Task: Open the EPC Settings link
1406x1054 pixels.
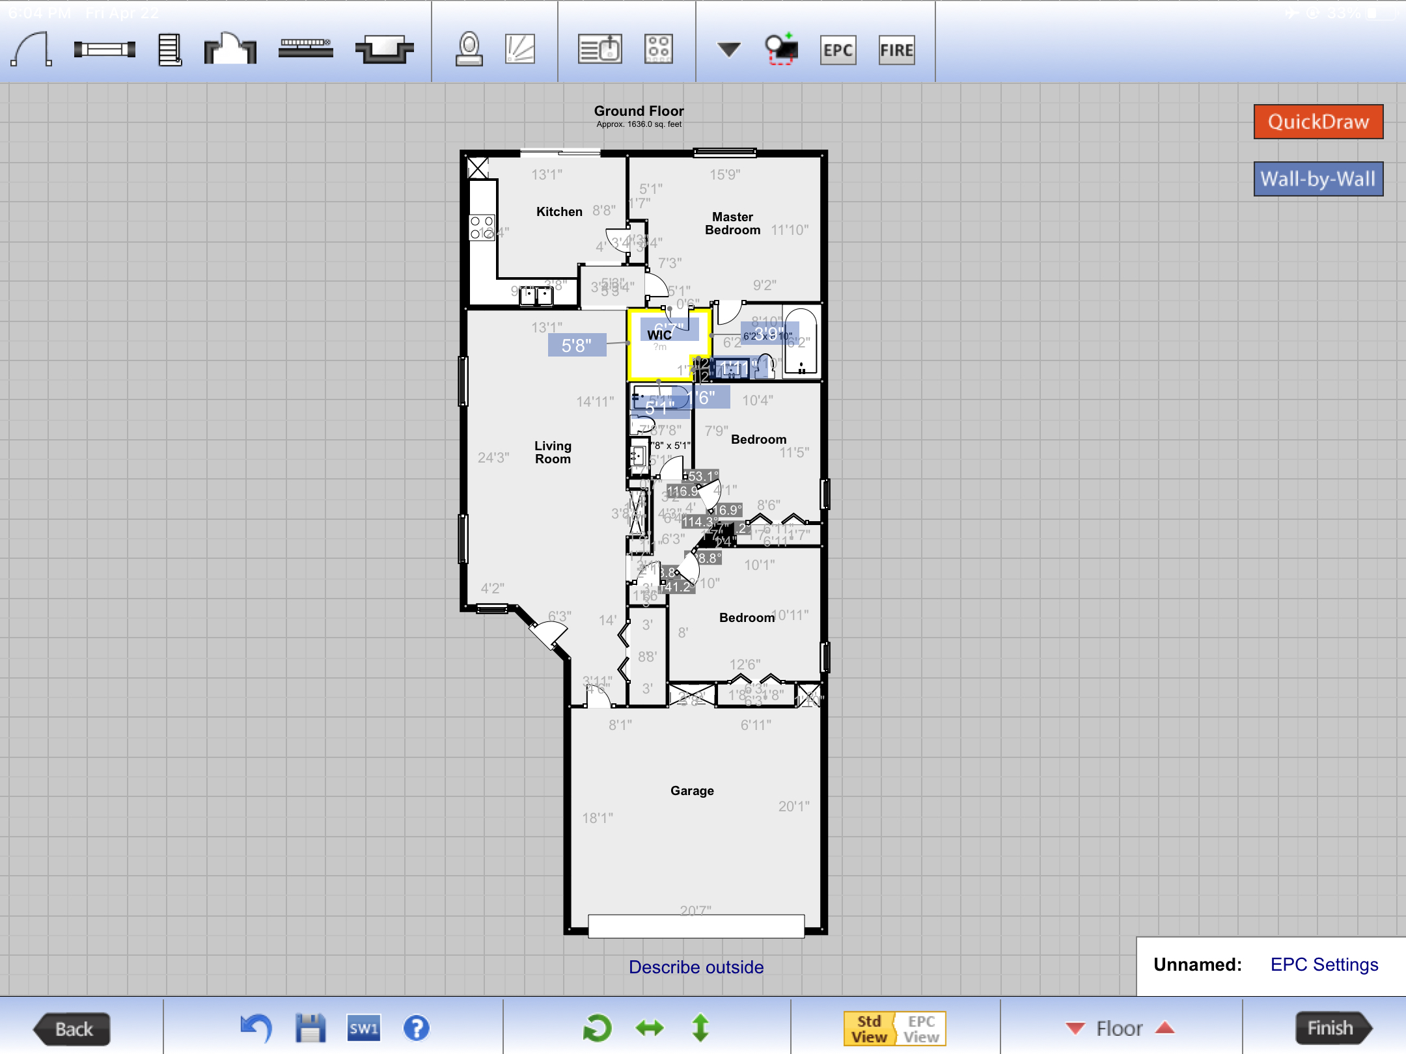Action: 1324,964
